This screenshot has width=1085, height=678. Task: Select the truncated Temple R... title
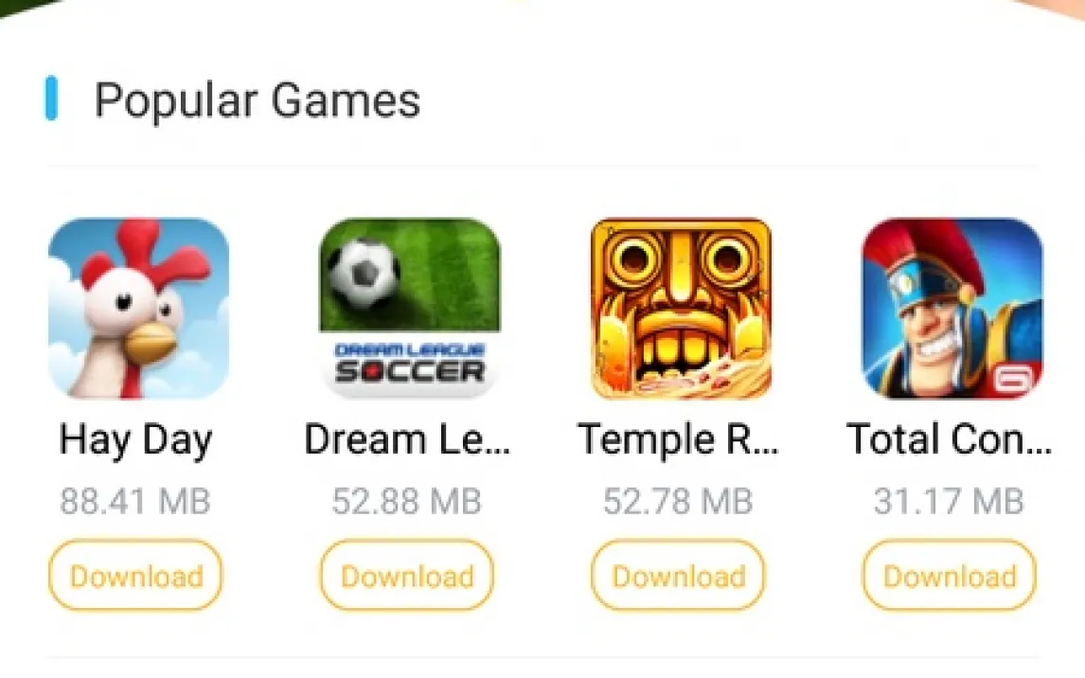[679, 439]
